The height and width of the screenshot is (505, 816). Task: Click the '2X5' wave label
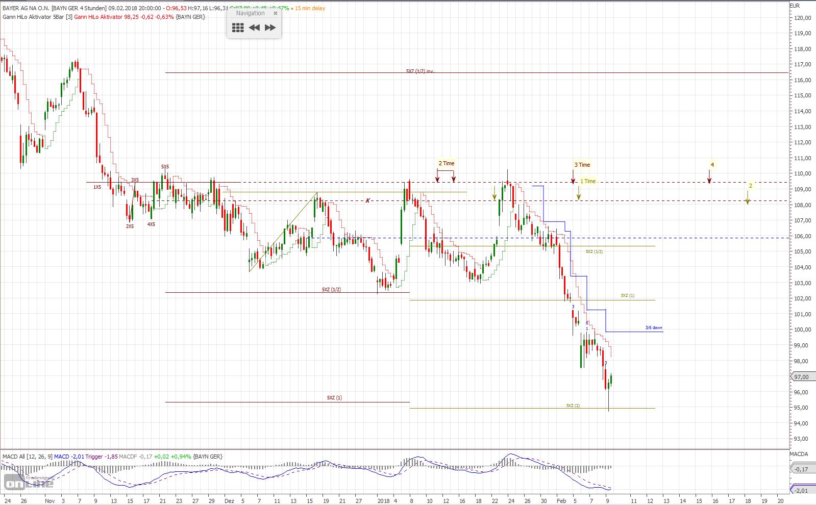(x=130, y=226)
